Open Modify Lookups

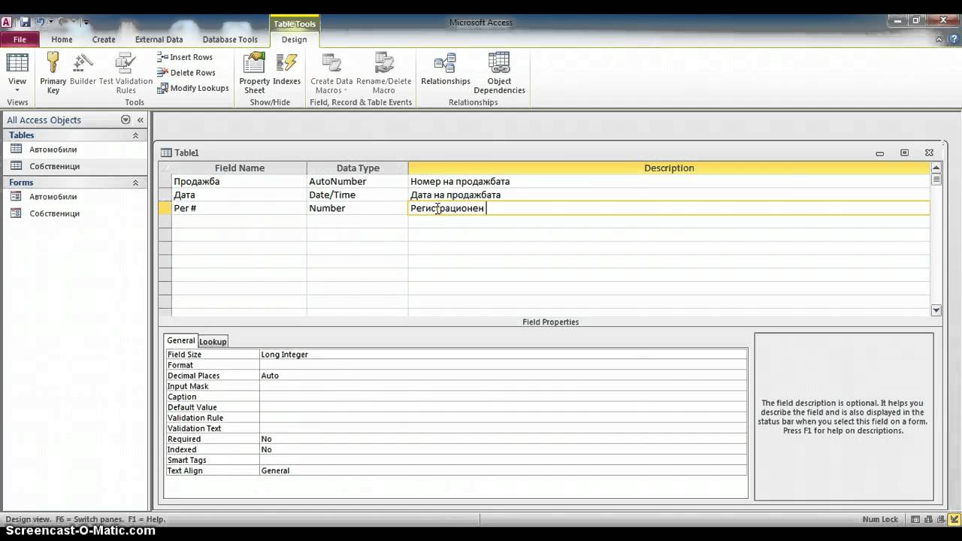[x=193, y=89]
